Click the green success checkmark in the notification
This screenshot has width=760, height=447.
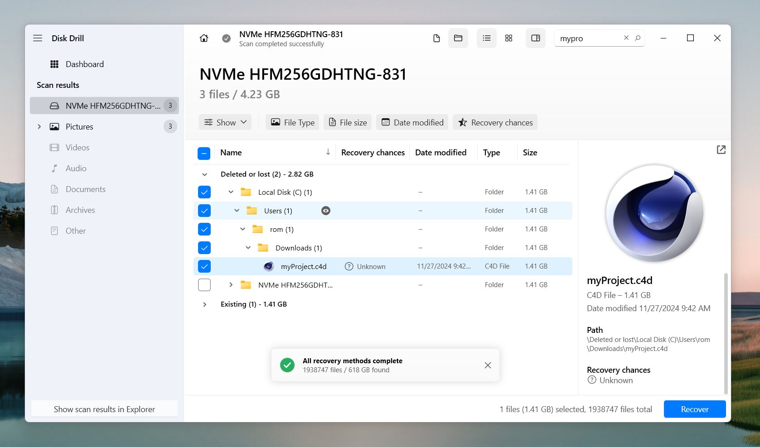pos(287,365)
